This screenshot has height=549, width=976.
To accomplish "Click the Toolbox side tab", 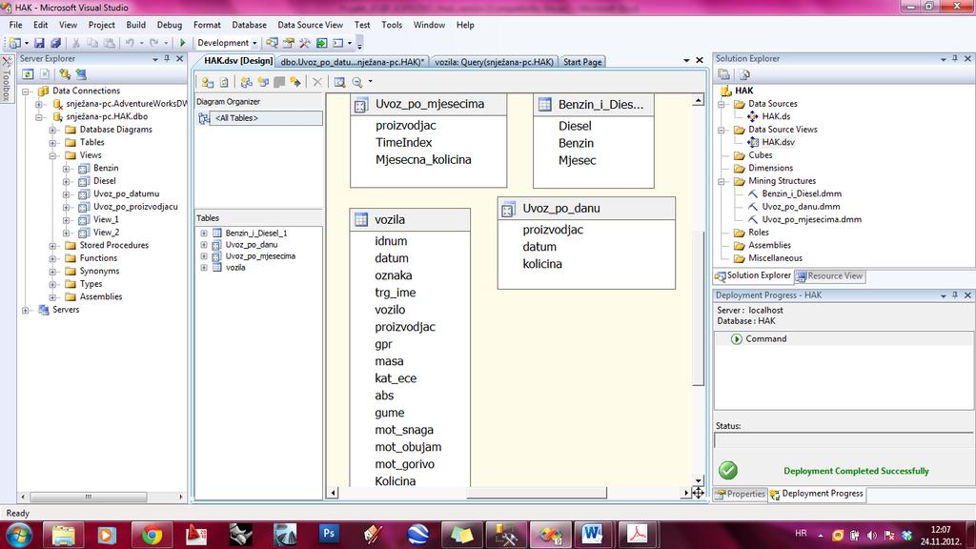I will (x=7, y=79).
